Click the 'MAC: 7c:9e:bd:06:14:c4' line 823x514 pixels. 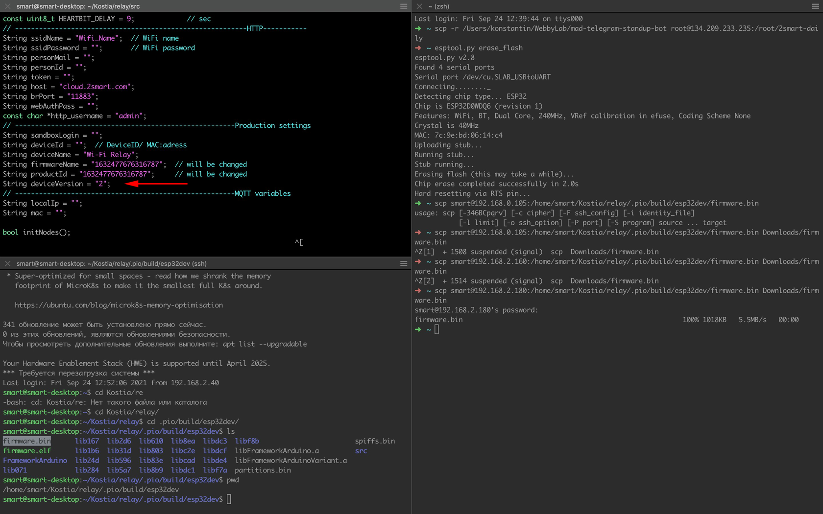[459, 135]
